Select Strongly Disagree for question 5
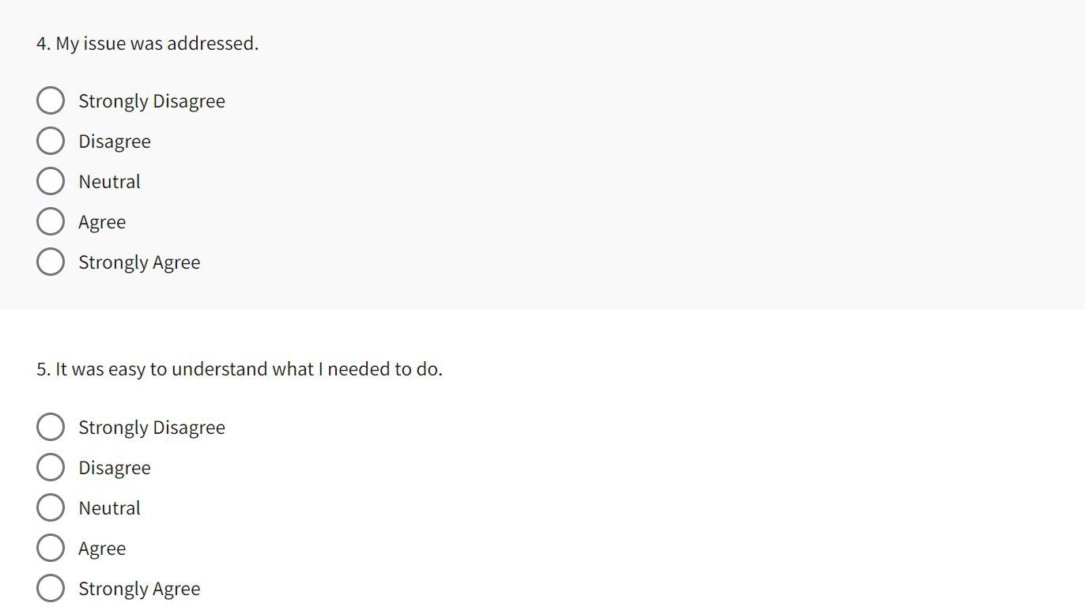 click(x=51, y=427)
